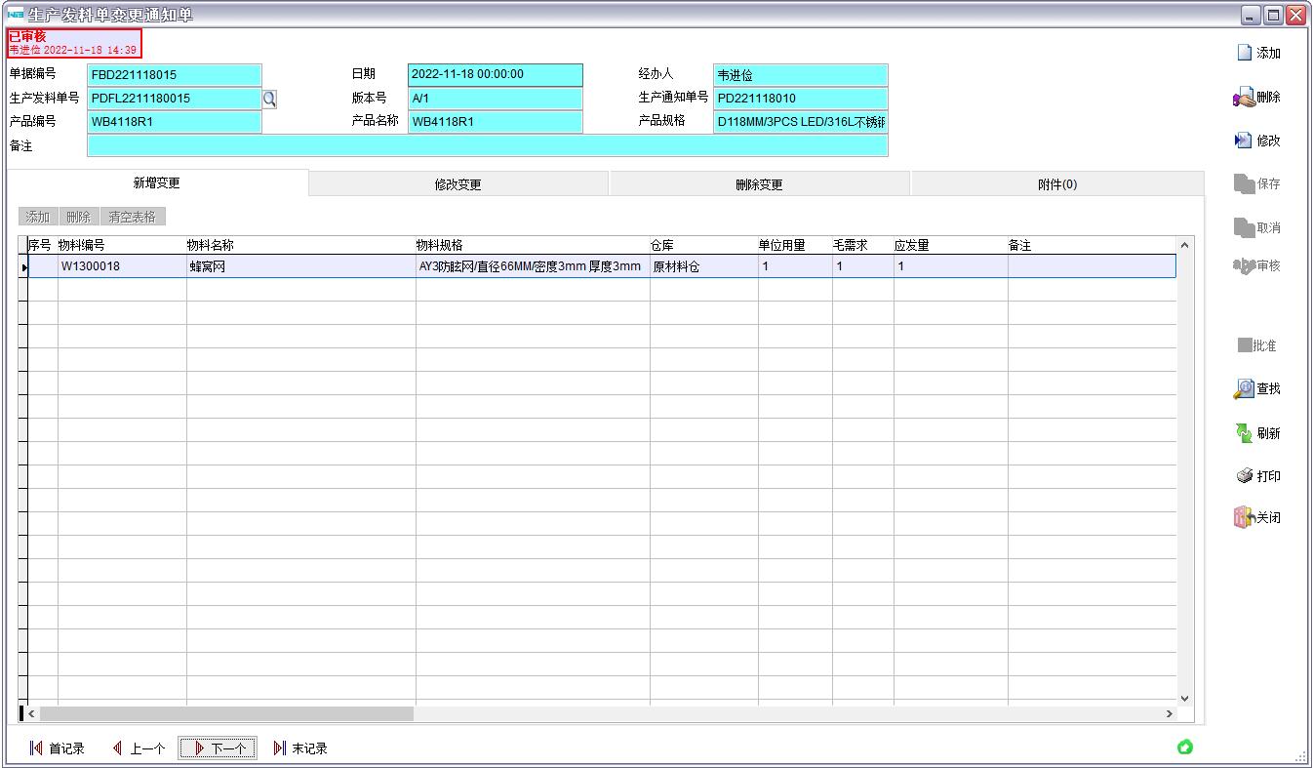Click the 刷新 (Refresh) icon

(1244, 433)
